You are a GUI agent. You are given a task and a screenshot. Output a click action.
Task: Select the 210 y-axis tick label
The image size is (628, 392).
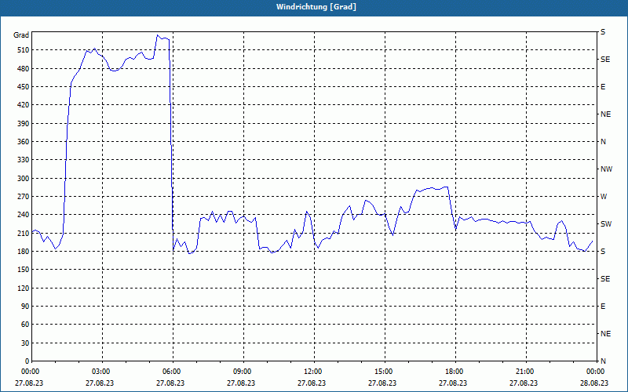point(24,233)
